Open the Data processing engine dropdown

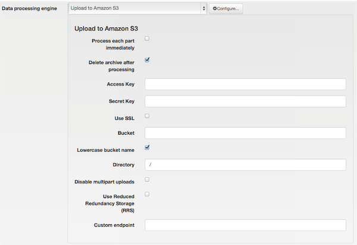click(x=137, y=8)
